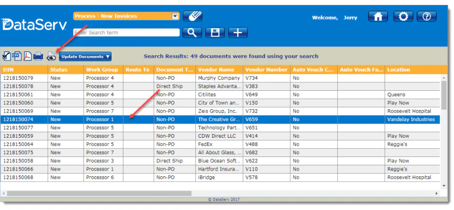
Task: Click the vertical scrollbar up arrow
Action: 444,78
